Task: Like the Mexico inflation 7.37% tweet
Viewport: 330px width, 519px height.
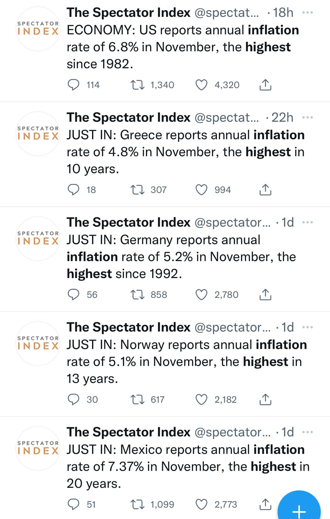Action: click(201, 504)
